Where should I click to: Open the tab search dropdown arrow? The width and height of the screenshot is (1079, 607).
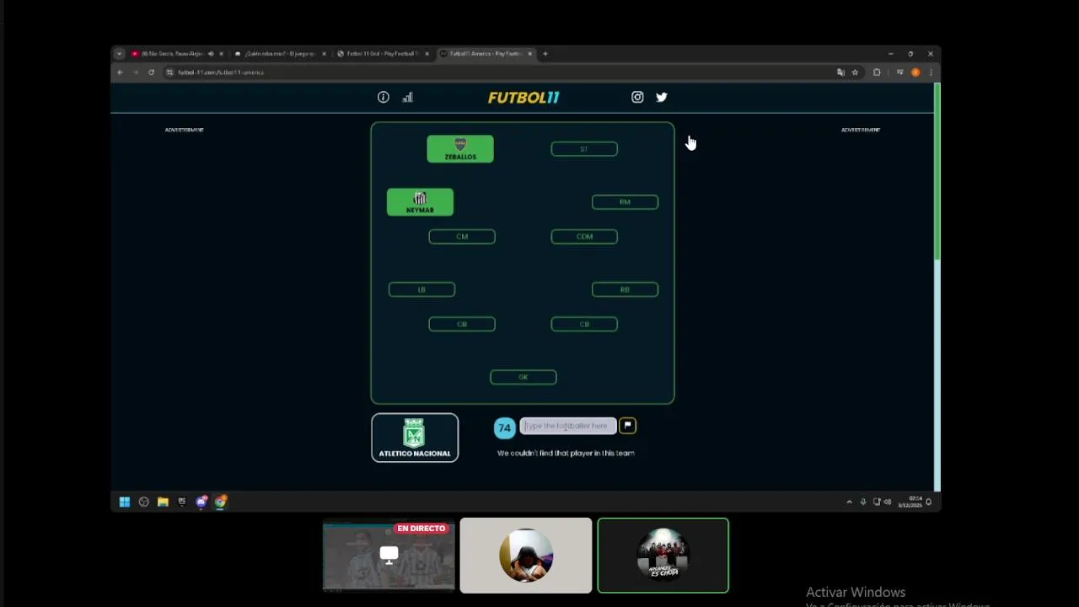tap(119, 54)
